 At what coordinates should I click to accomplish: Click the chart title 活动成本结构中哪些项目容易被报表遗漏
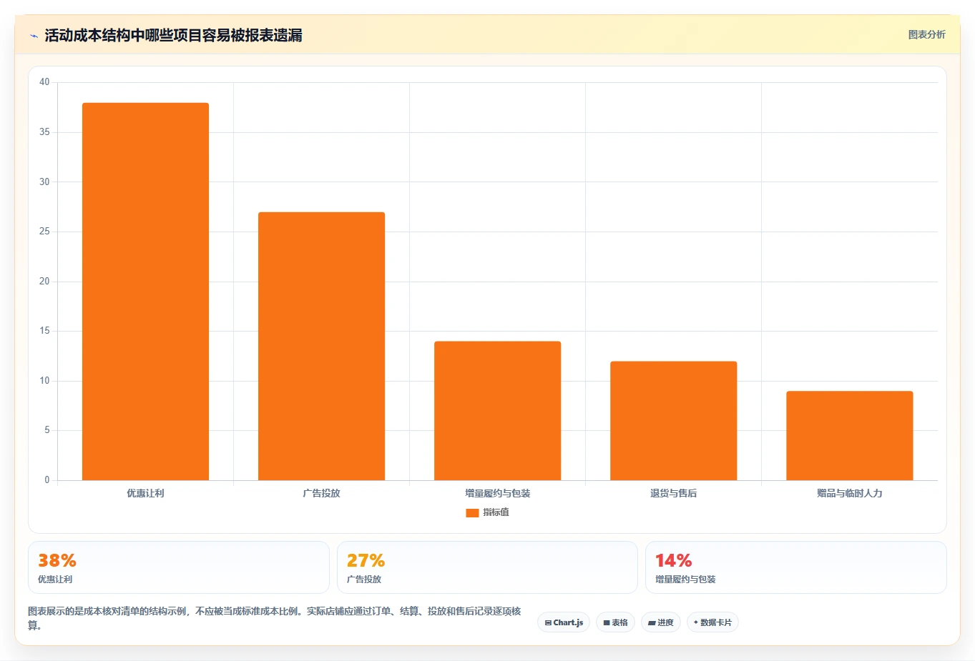[x=173, y=35]
